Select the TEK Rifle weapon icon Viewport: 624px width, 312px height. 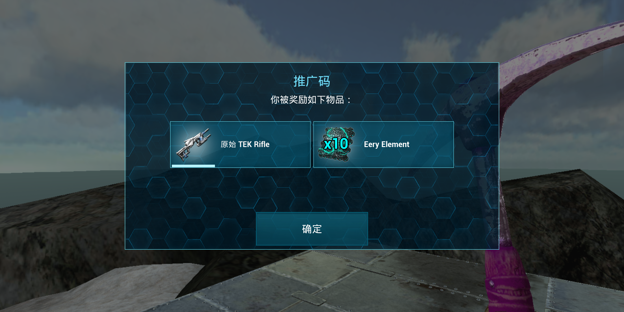coord(194,144)
